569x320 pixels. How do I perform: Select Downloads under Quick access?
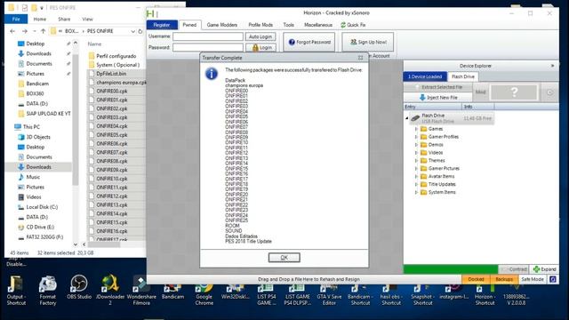pos(38,53)
